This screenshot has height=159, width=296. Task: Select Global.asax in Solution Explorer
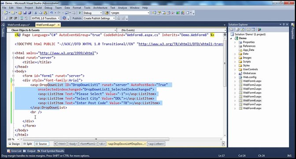[249, 73]
